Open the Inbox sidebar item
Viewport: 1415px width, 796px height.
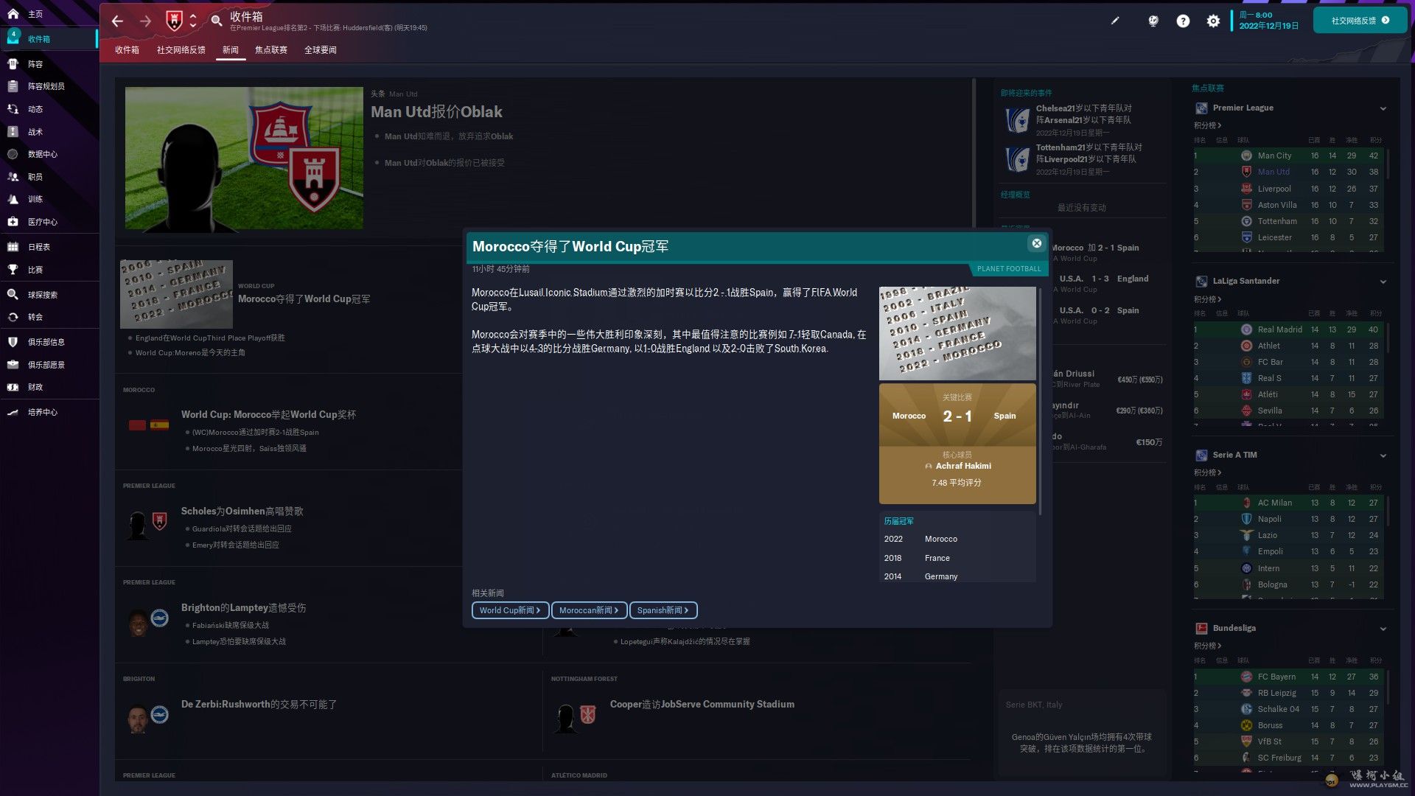49,39
